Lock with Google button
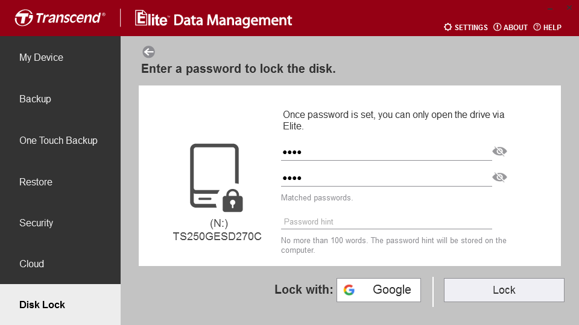Image resolution: width=579 pixels, height=325 pixels. tap(379, 290)
